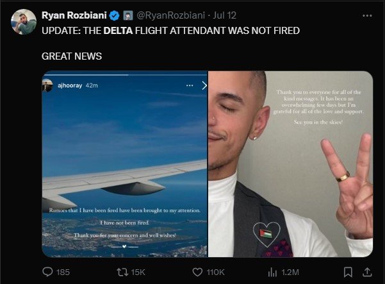Screen dimensions: 385x284
Task: Click the Ryan Rozbiani display name
Action: coord(74,15)
